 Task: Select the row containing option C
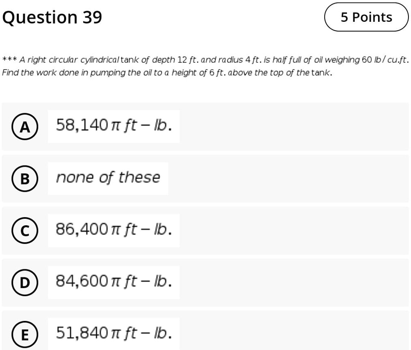[205, 230]
